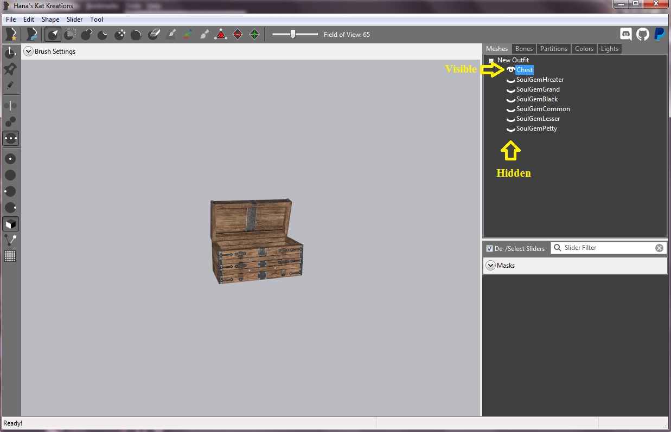The height and width of the screenshot is (432, 671).
Task: Switch to the Lights tab
Action: (x=610, y=49)
